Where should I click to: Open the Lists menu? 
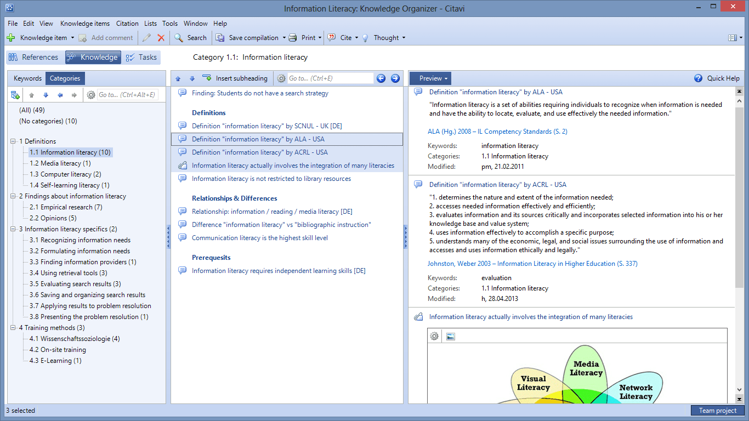pos(150,24)
